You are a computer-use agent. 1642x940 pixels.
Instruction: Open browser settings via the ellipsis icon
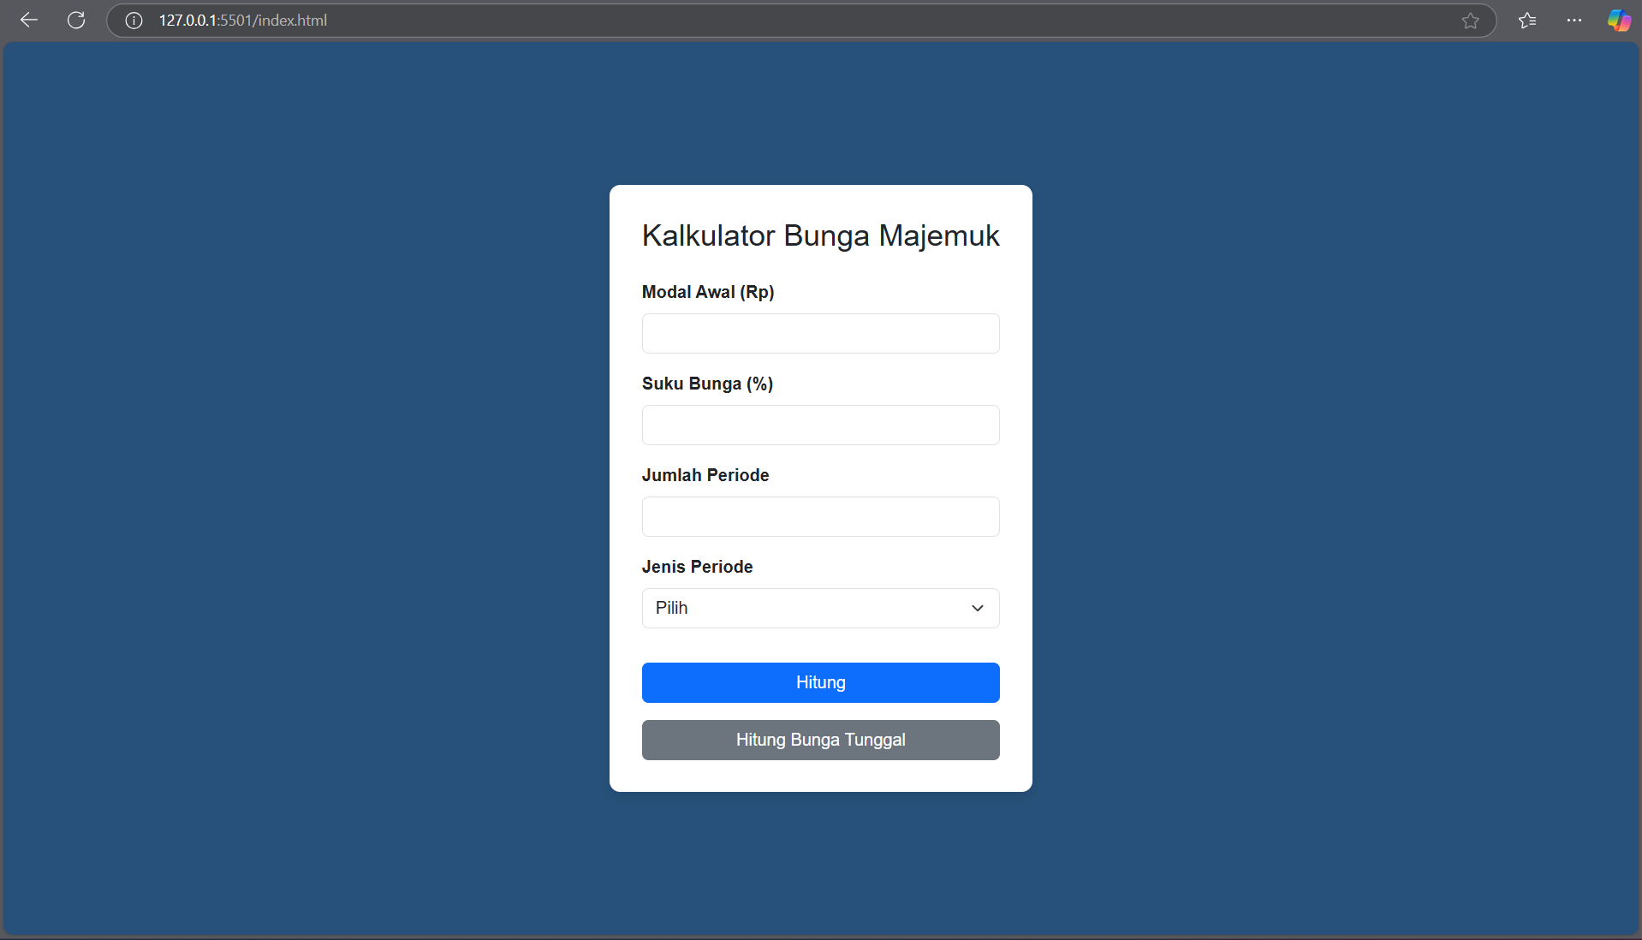(x=1574, y=21)
